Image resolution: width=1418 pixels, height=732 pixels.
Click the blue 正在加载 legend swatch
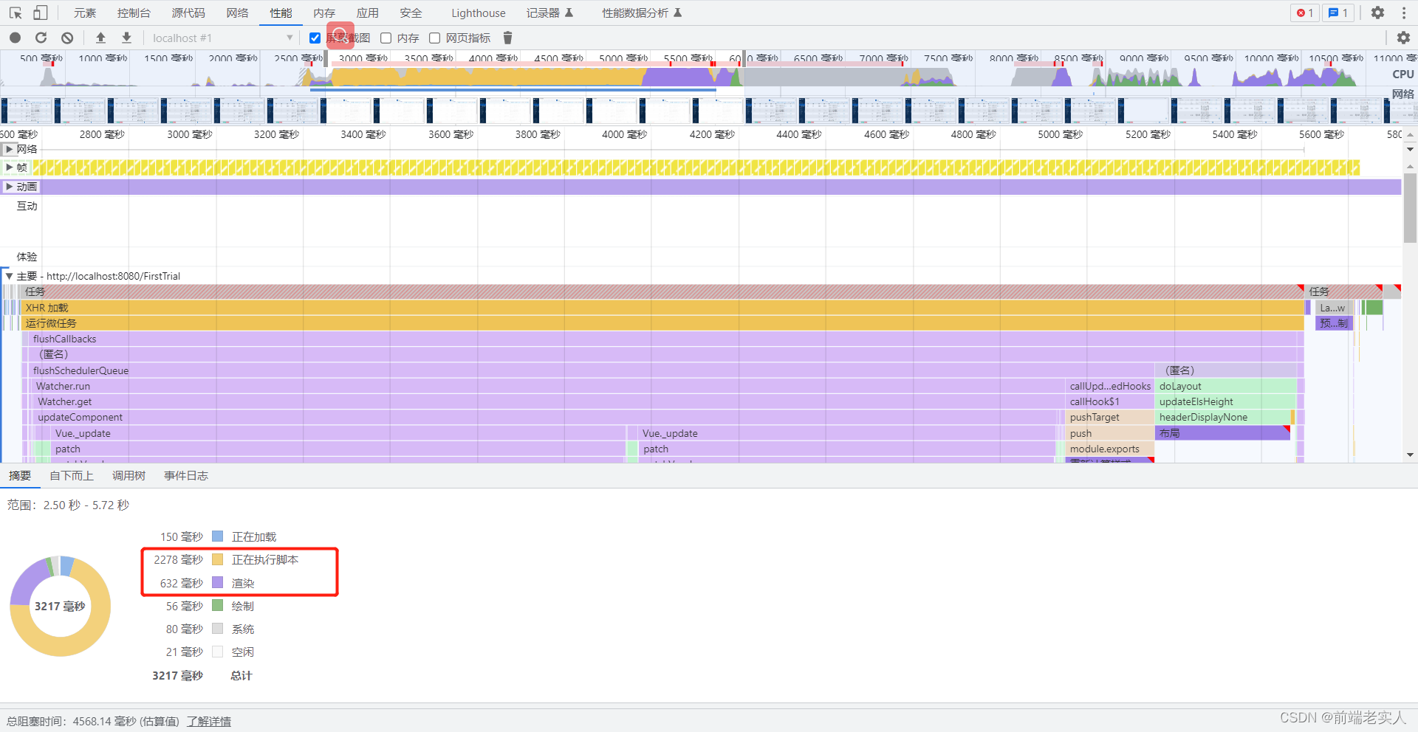(218, 536)
